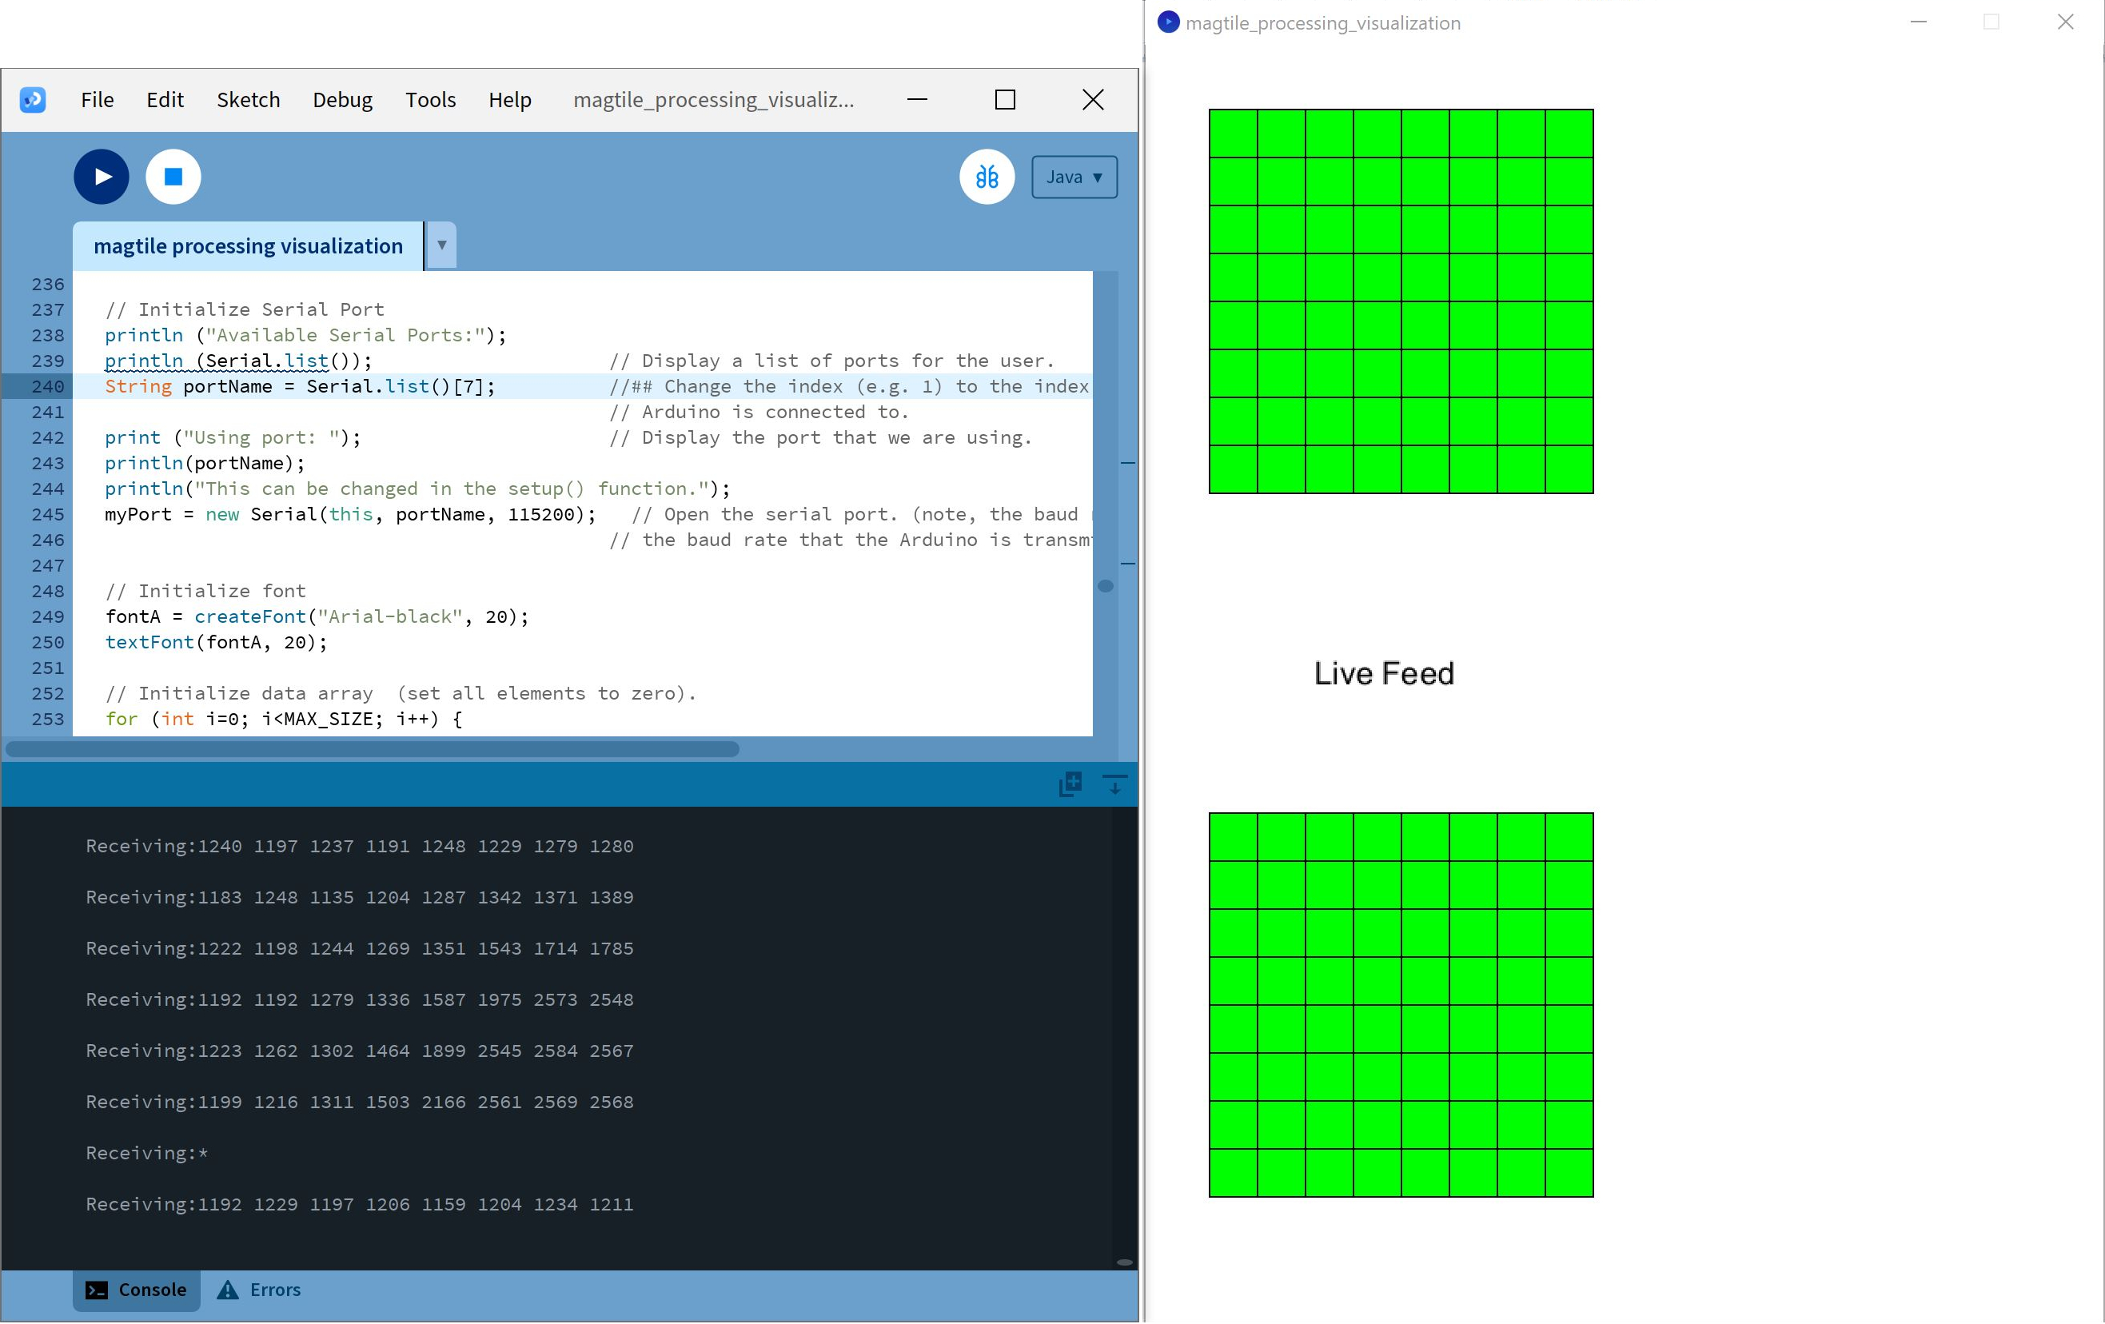Open the Debug menu
This screenshot has height=1324, width=2105.
(343, 100)
